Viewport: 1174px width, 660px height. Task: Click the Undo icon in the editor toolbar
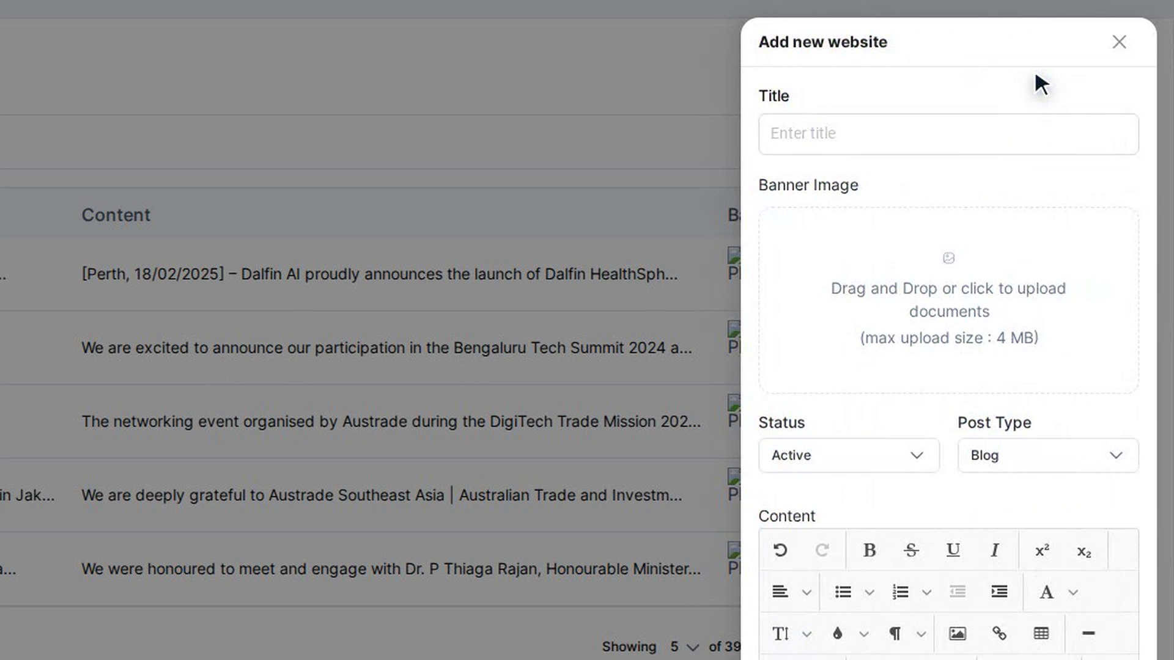(780, 550)
